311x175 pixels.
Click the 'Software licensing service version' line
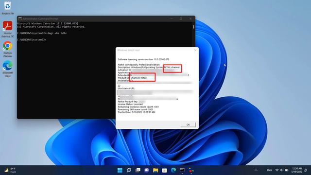[x=143, y=59]
